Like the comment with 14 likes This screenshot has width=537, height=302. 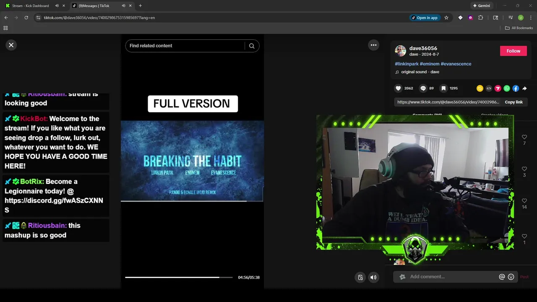click(x=524, y=201)
